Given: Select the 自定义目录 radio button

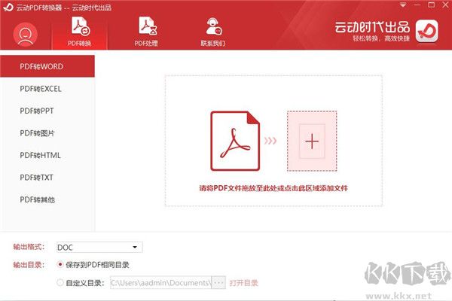Looking at the screenshot, I should (x=60, y=283).
